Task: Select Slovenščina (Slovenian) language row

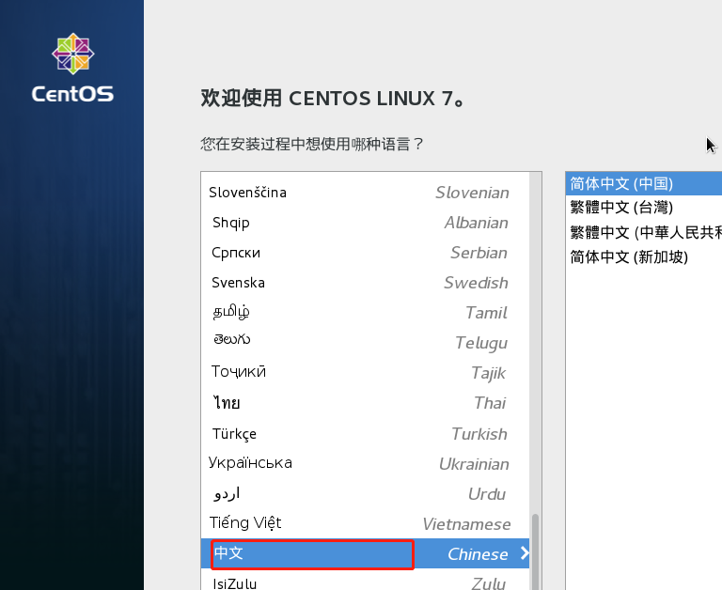Action: pos(365,193)
